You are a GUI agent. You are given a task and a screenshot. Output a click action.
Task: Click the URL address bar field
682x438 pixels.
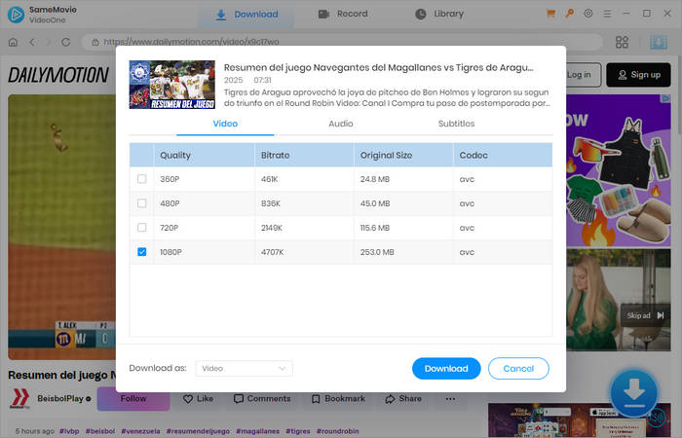[342, 42]
